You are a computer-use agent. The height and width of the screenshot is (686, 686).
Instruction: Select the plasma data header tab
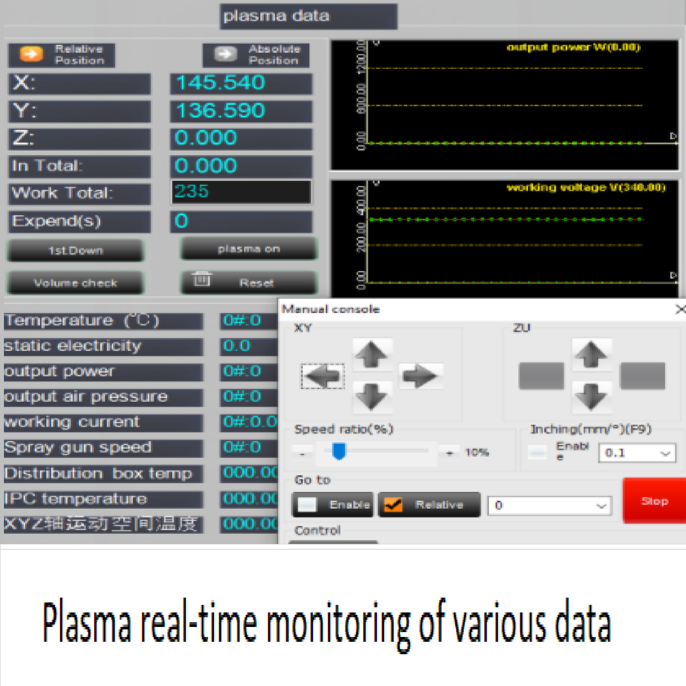point(308,16)
